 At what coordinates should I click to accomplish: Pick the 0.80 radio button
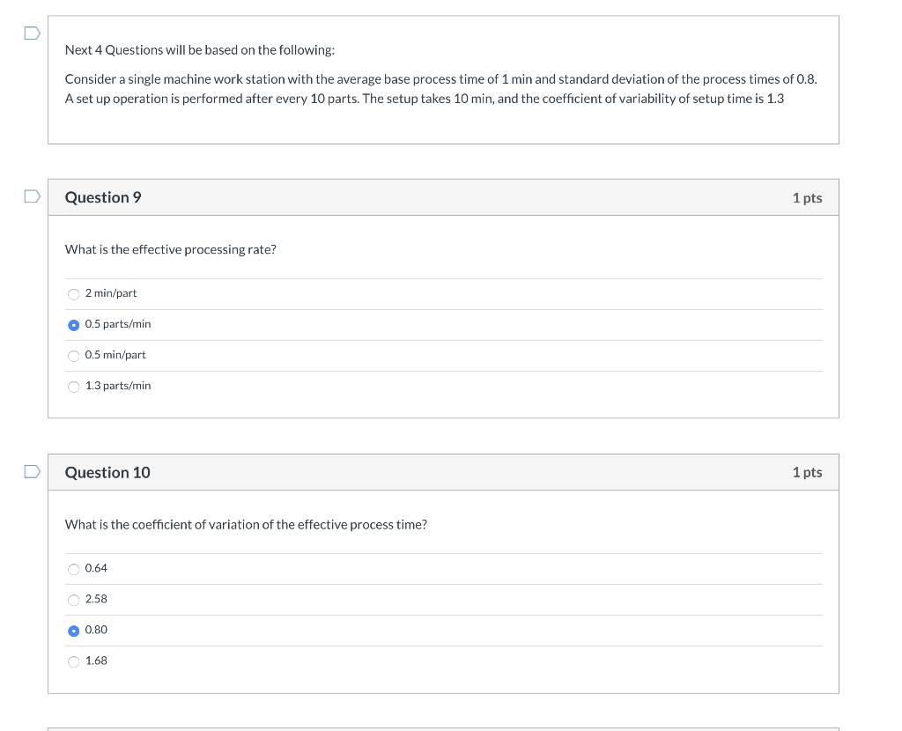(74, 631)
